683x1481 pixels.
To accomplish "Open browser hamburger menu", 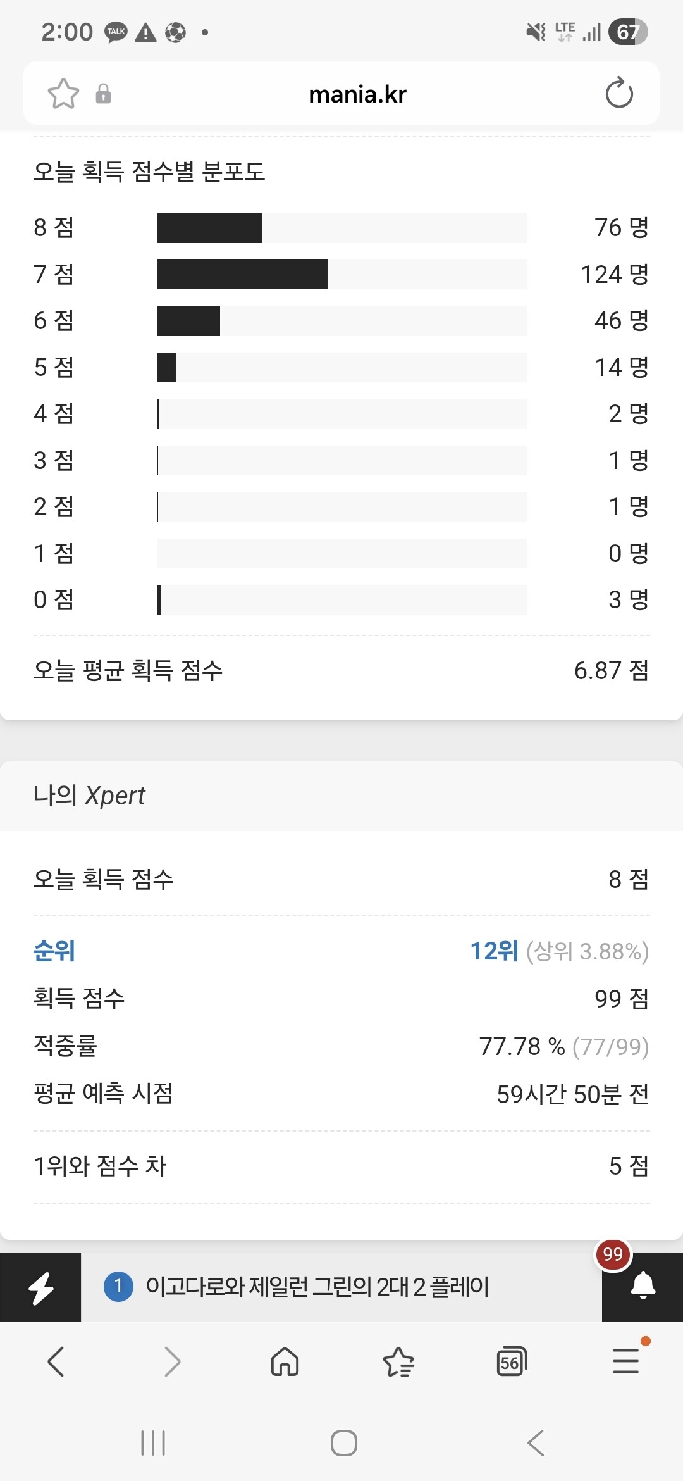I will click(x=625, y=1361).
